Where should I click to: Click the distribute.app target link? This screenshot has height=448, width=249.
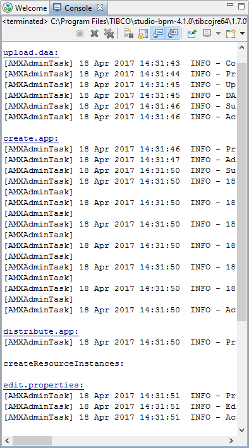pyautogui.click(x=41, y=331)
